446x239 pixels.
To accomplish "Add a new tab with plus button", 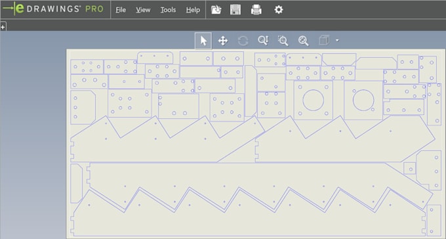I will [x=3, y=27].
